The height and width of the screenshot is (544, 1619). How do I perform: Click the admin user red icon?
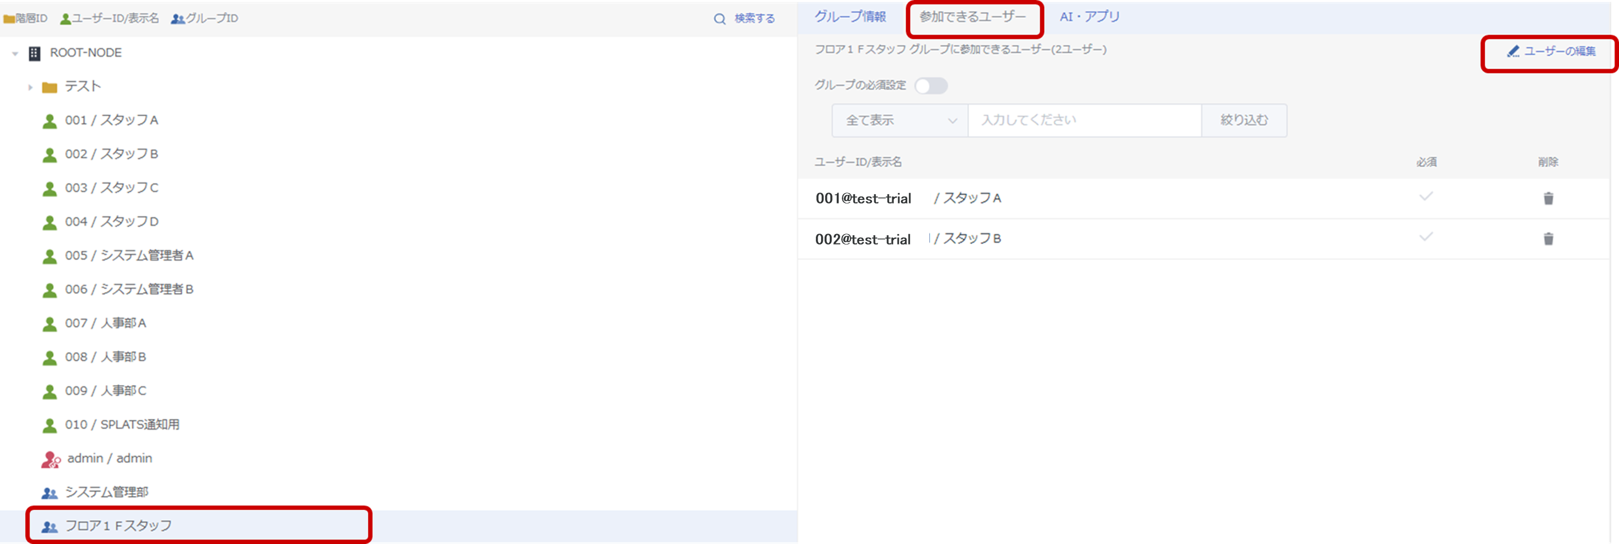coord(50,460)
